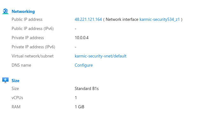
Task: Click the Virtual network/subnet label
Action: coord(32,56)
